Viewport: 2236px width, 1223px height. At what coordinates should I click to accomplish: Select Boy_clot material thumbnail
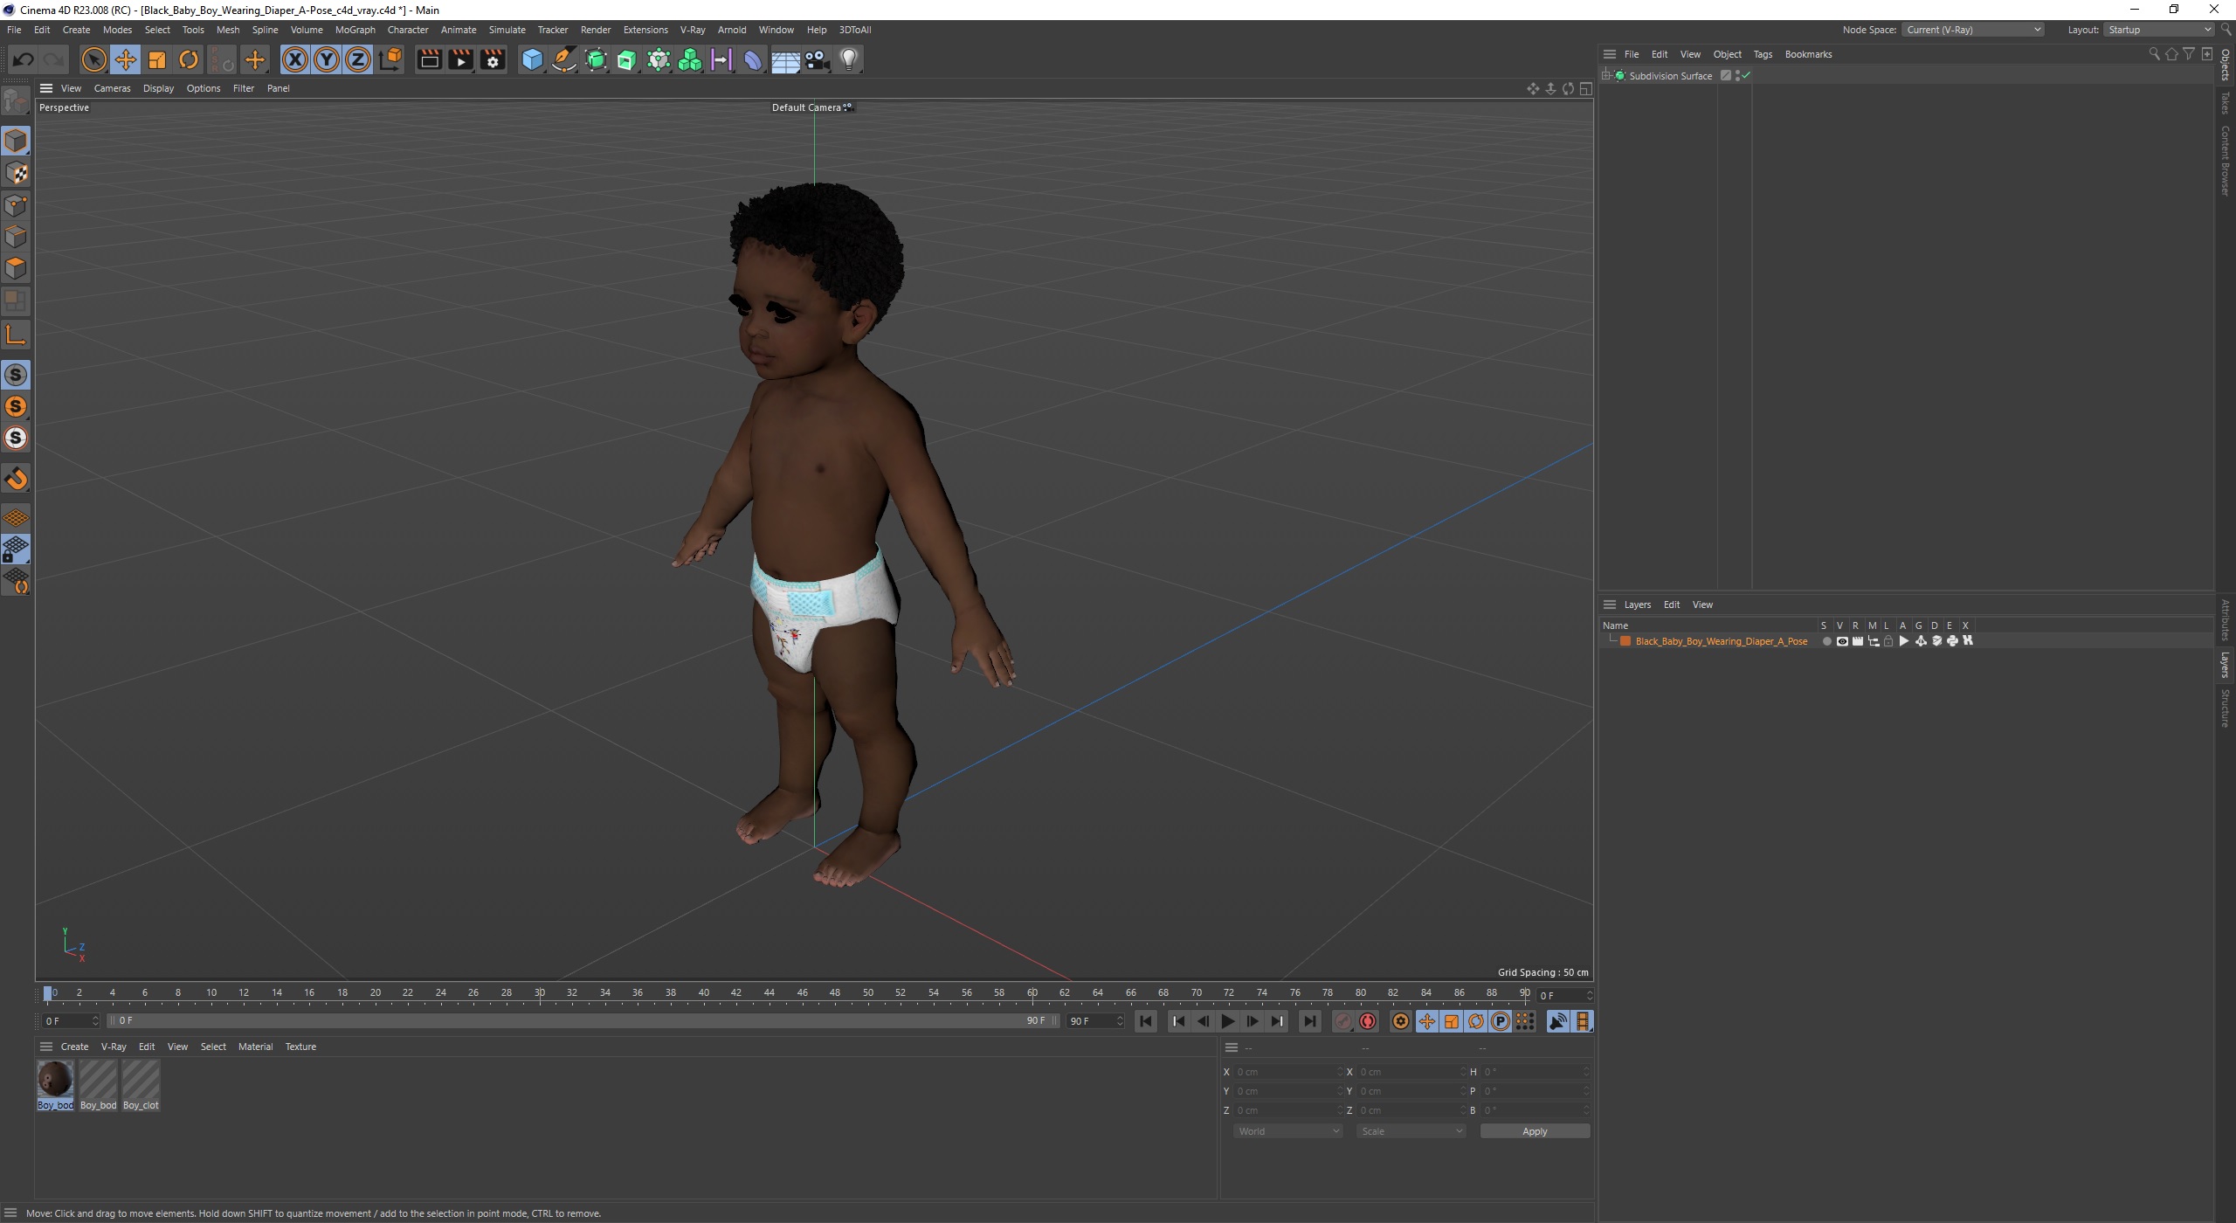[x=141, y=1085]
